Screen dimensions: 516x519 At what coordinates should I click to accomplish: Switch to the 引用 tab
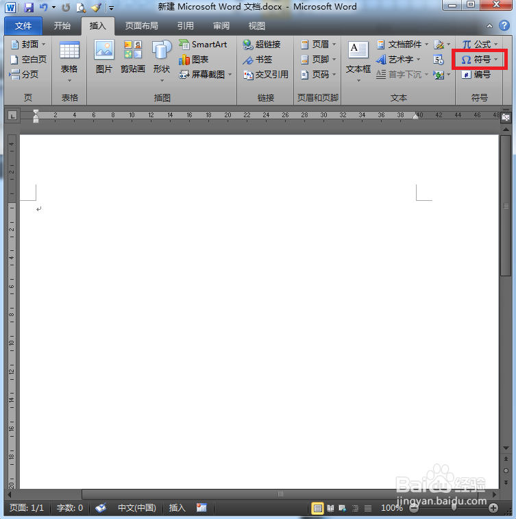click(185, 26)
